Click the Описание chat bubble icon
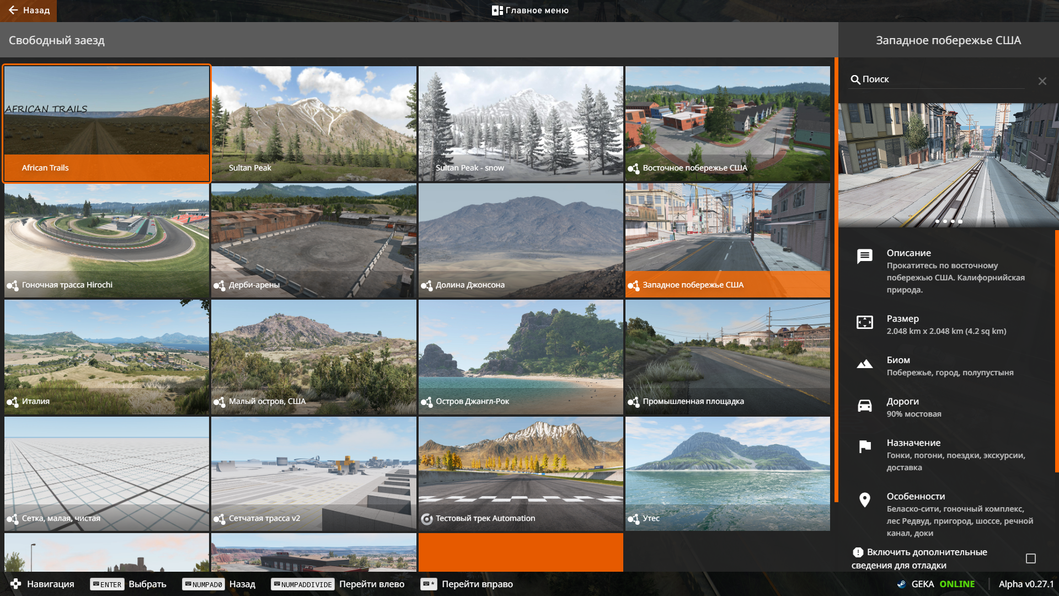The image size is (1059, 596). [864, 256]
